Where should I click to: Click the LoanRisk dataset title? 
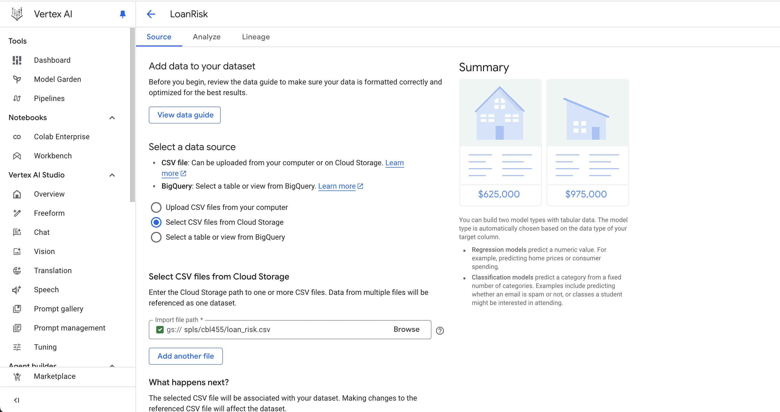[x=189, y=14]
